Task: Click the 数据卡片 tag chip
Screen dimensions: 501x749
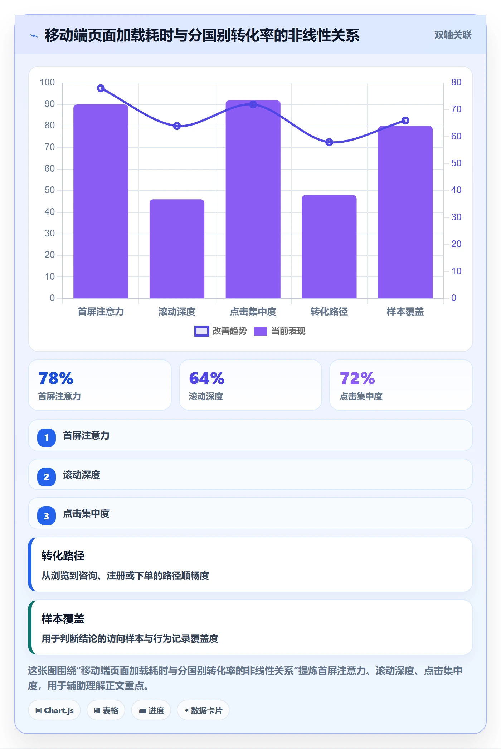Action: click(x=203, y=710)
